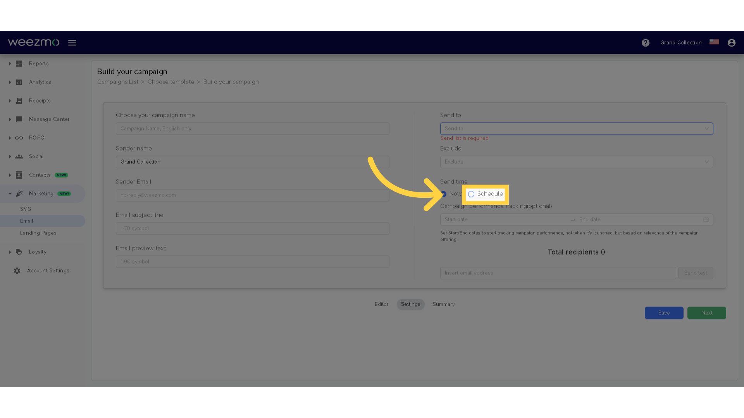Toggle the Marketing section expander
The image size is (744, 418).
pyautogui.click(x=10, y=194)
